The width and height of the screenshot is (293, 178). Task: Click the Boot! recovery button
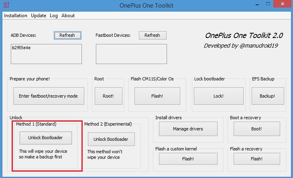257,129
